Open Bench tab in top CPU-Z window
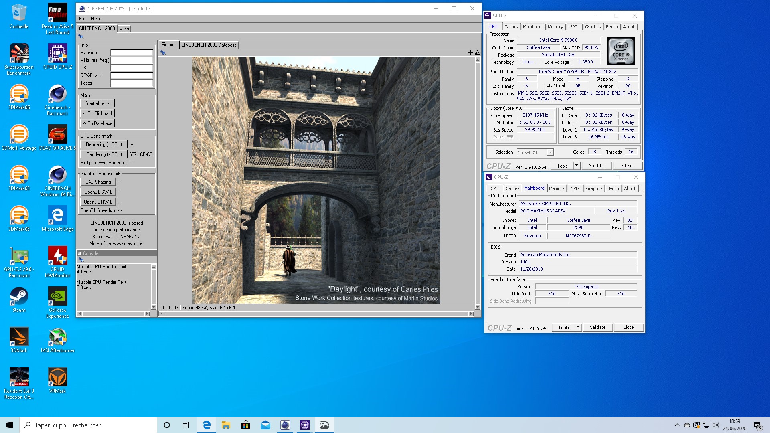Image resolution: width=770 pixels, height=433 pixels. click(612, 27)
